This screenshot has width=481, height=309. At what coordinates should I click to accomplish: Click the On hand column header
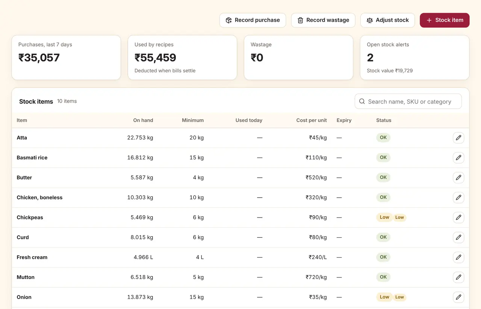(143, 120)
